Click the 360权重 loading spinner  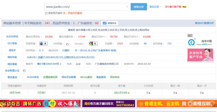point(67,44)
